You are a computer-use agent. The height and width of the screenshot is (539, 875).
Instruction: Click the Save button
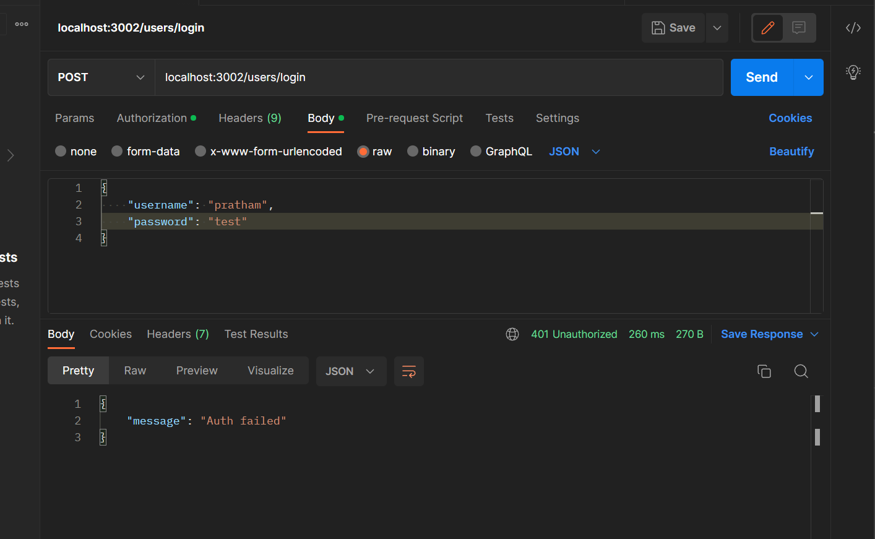pyautogui.click(x=673, y=28)
